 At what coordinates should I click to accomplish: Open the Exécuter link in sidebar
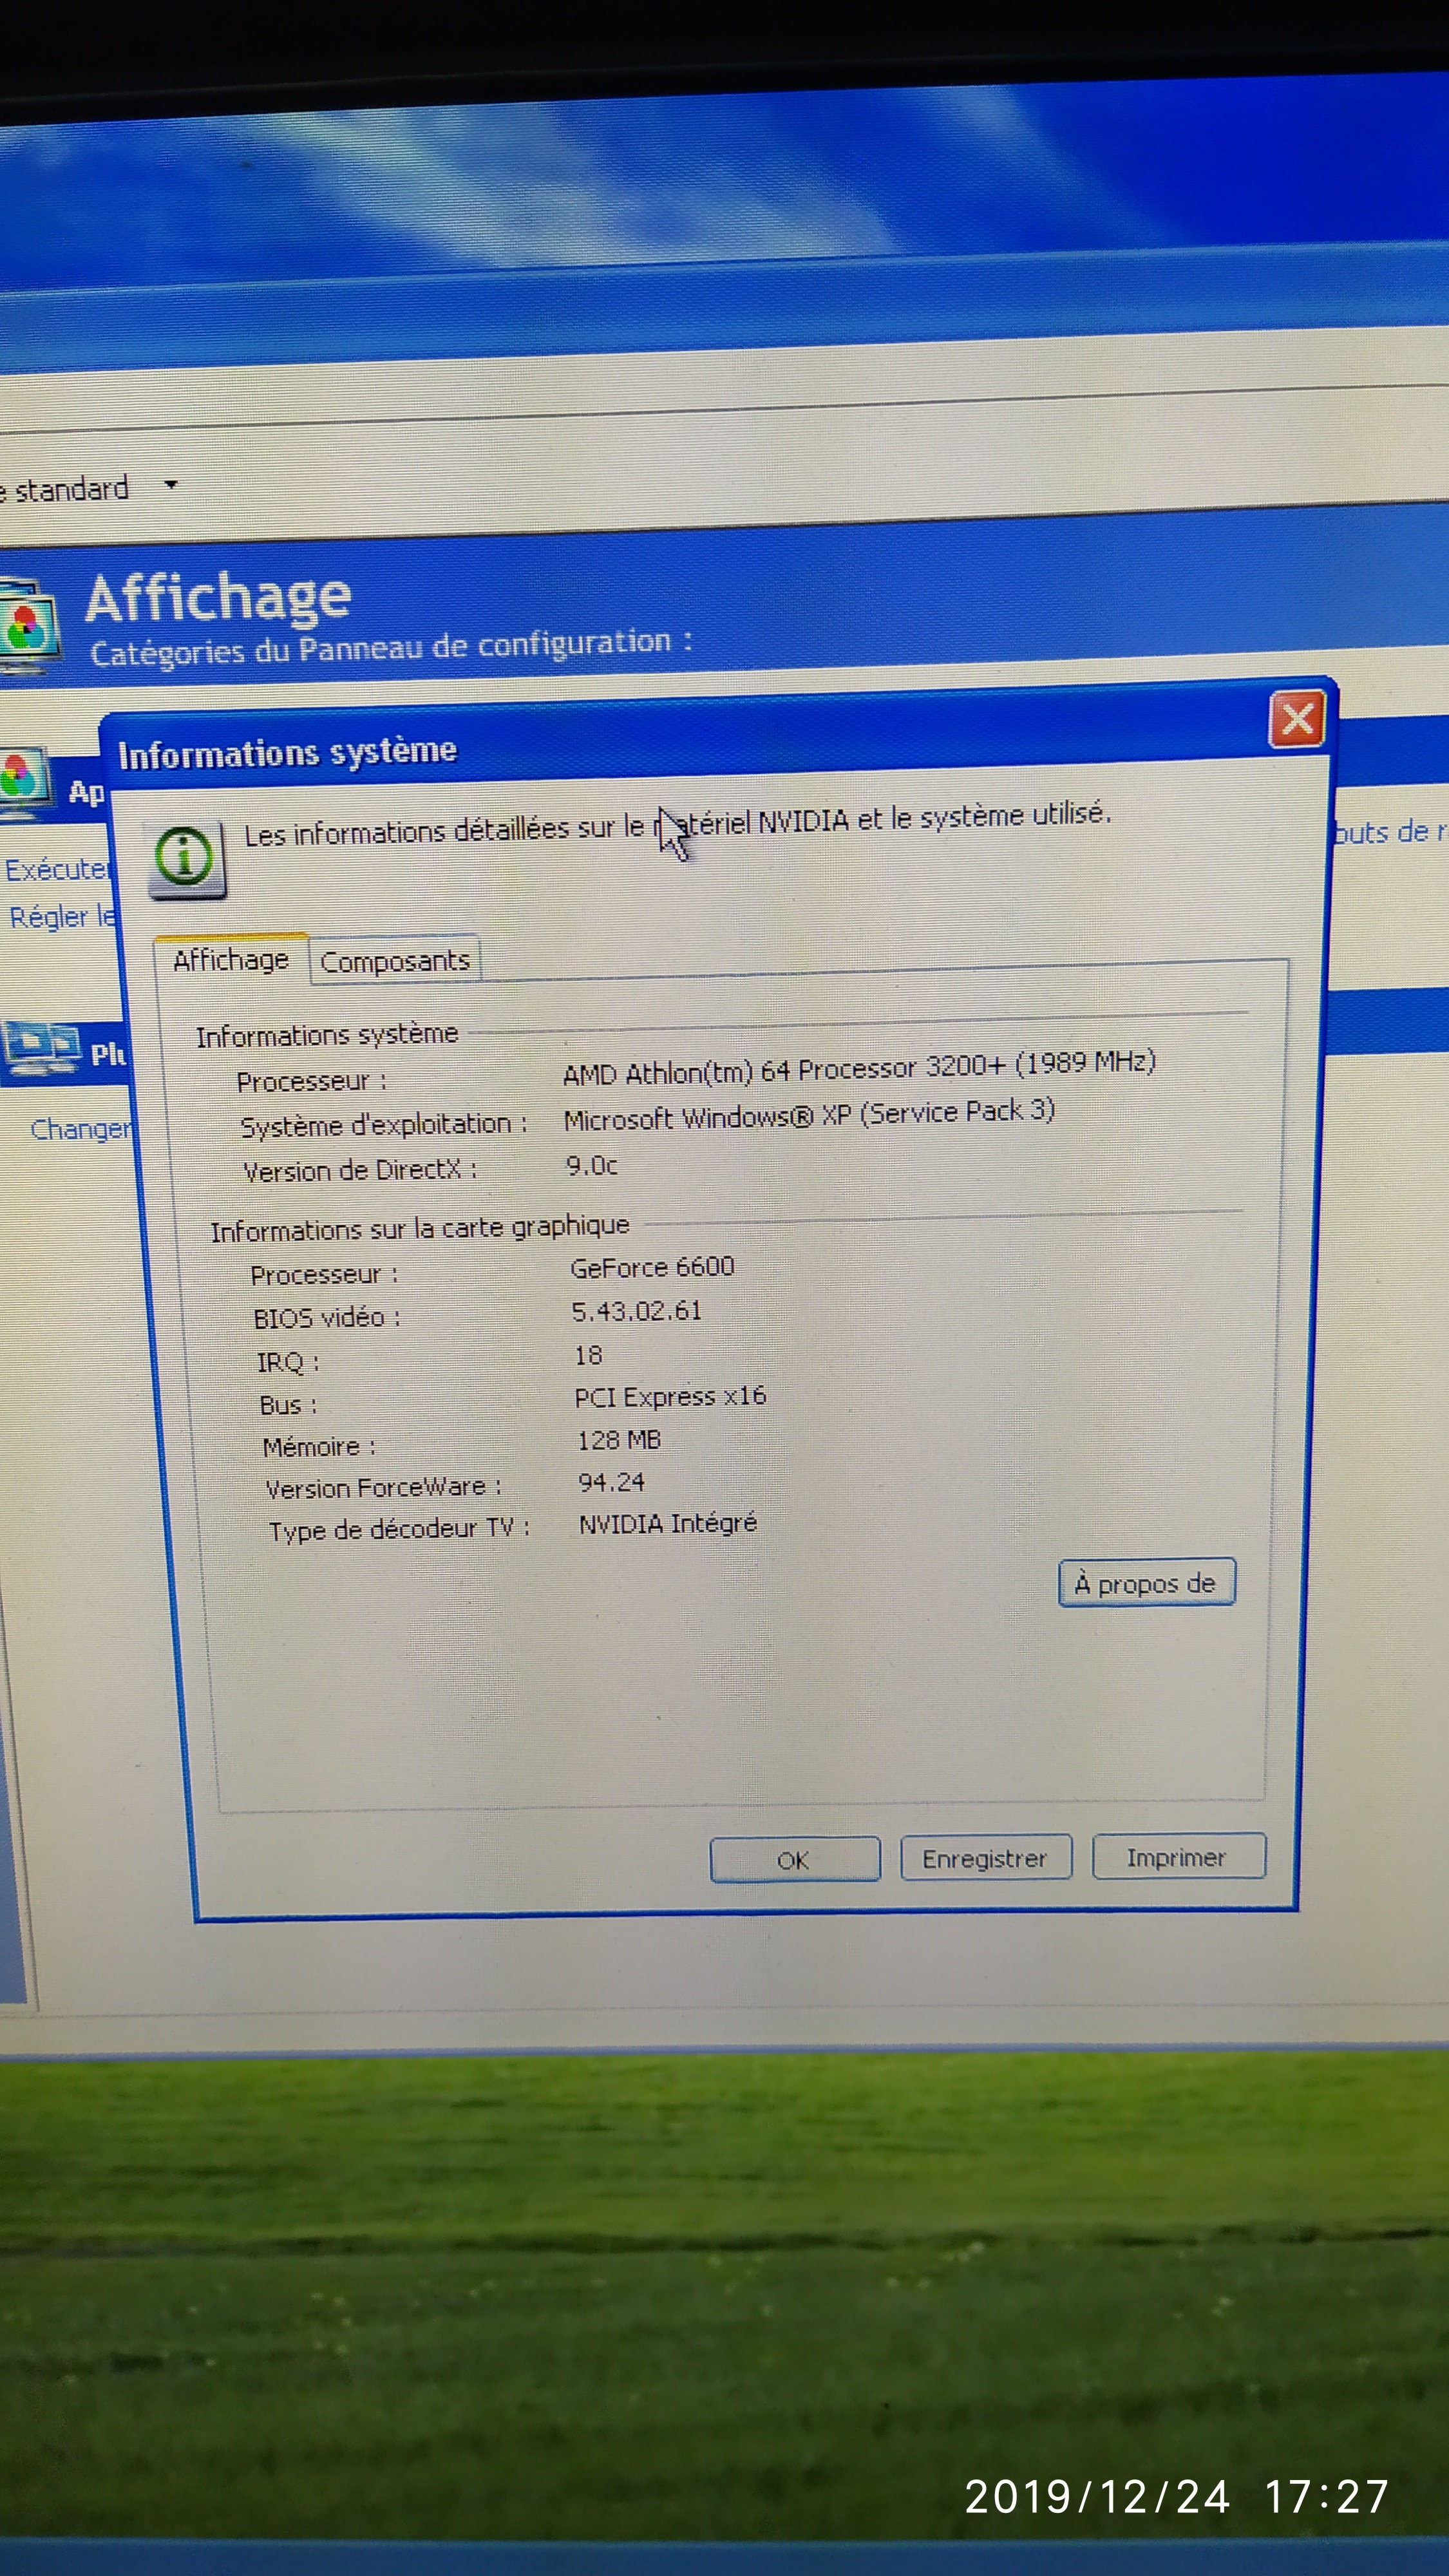[56, 869]
